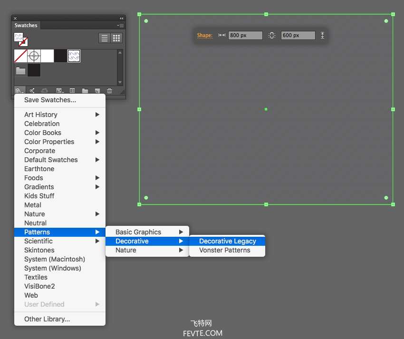
Task: Open the Show Swatch Kinds menu
Action: 60,90
